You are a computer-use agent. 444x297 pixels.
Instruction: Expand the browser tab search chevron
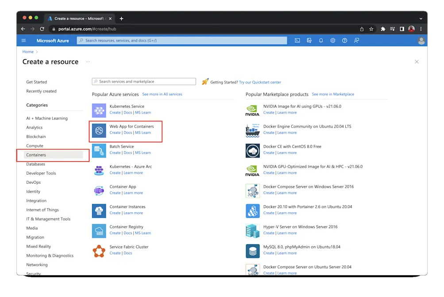click(420, 18)
